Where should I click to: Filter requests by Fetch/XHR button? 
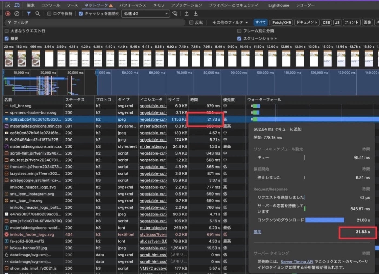(282, 22)
